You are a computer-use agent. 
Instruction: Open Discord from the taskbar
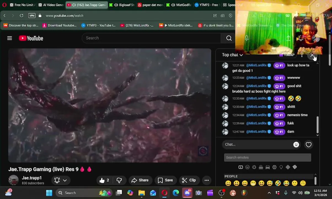(x=187, y=193)
